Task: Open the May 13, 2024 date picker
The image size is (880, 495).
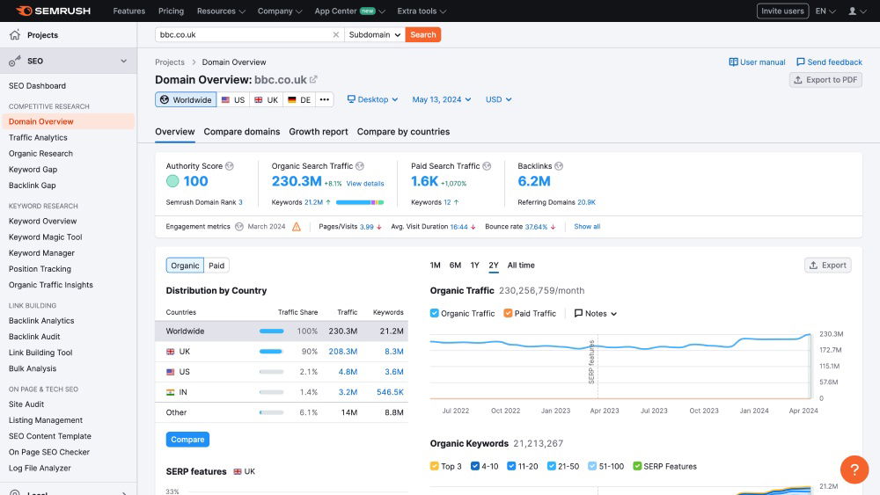Action: (x=442, y=99)
